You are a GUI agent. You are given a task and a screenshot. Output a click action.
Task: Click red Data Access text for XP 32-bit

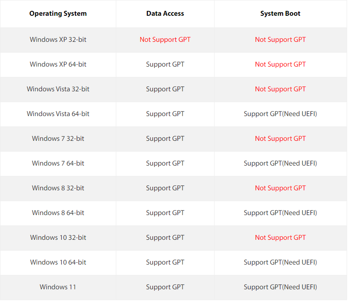(x=165, y=40)
